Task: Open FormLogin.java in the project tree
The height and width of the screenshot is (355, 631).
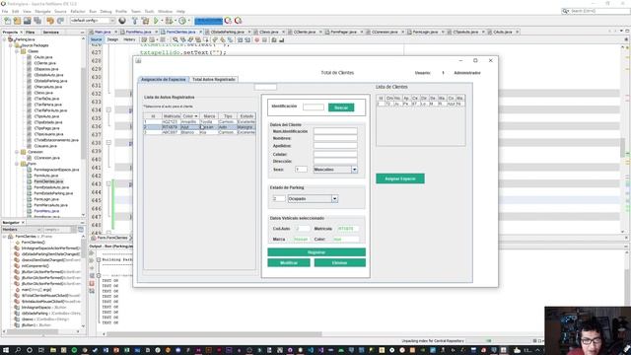Action: [46, 199]
